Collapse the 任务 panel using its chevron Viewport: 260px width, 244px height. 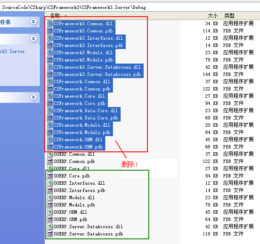(x=34, y=22)
